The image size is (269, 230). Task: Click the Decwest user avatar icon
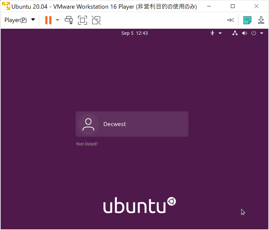tap(88, 124)
